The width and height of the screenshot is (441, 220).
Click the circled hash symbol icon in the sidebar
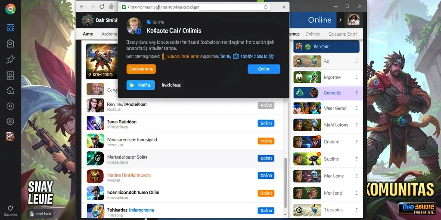click(x=10, y=121)
